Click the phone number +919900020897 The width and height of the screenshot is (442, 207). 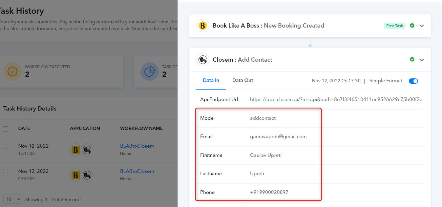point(269,192)
